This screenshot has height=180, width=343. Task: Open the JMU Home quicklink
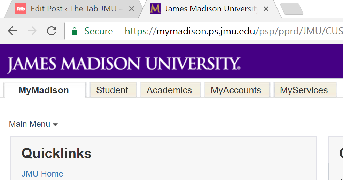[42, 174]
